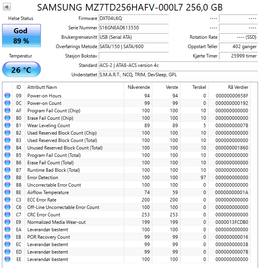
Task: Click the status circle for Power-on Hours
Action: [7, 96]
